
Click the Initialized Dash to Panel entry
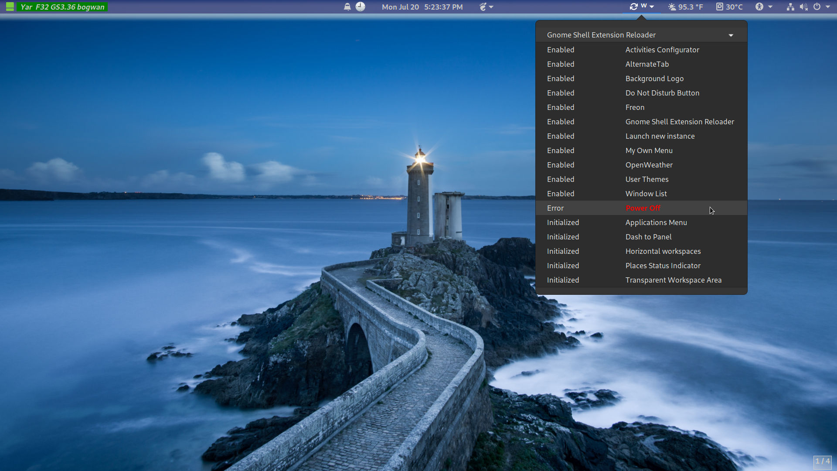[x=641, y=236]
